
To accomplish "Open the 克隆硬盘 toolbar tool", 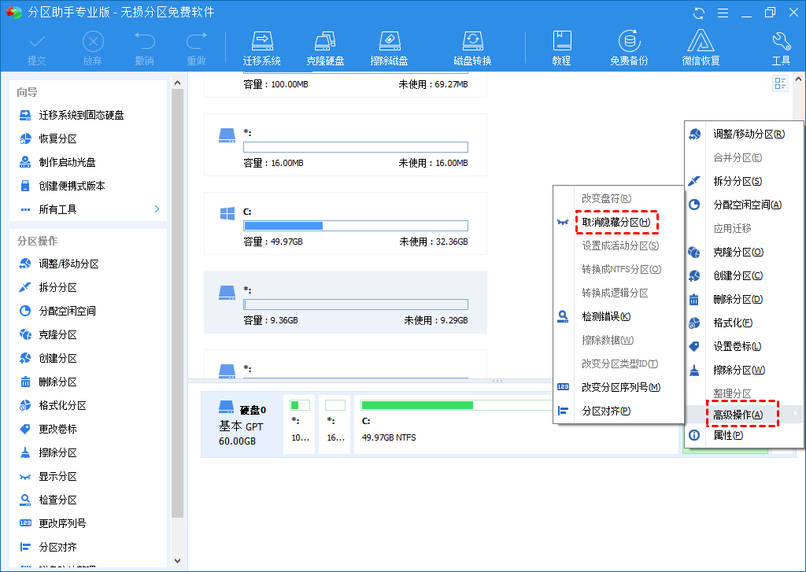I will click(x=325, y=49).
